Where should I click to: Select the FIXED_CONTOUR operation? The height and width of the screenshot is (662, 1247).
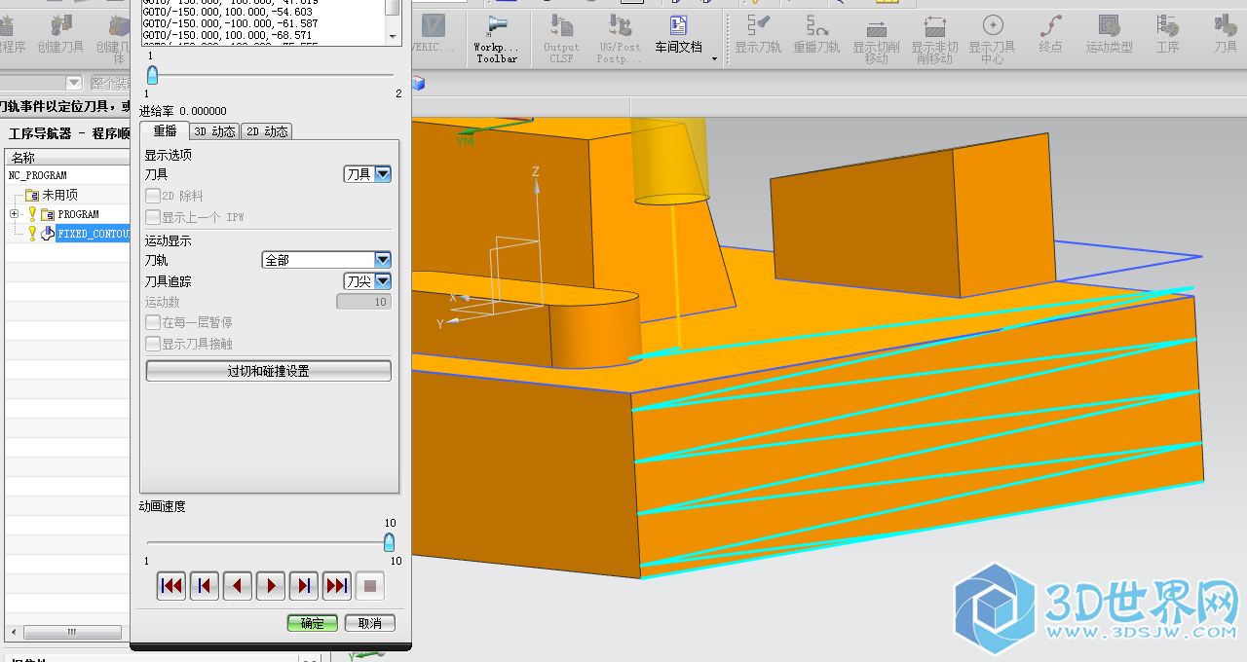point(93,234)
